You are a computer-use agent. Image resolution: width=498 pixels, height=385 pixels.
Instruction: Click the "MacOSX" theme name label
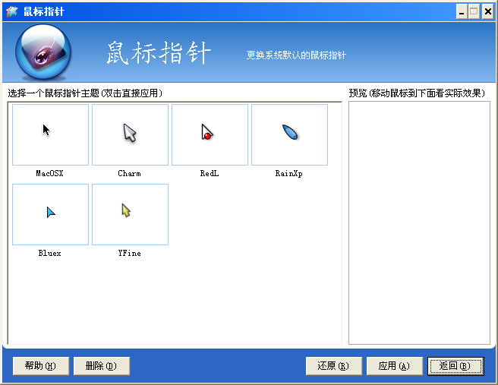pos(50,174)
